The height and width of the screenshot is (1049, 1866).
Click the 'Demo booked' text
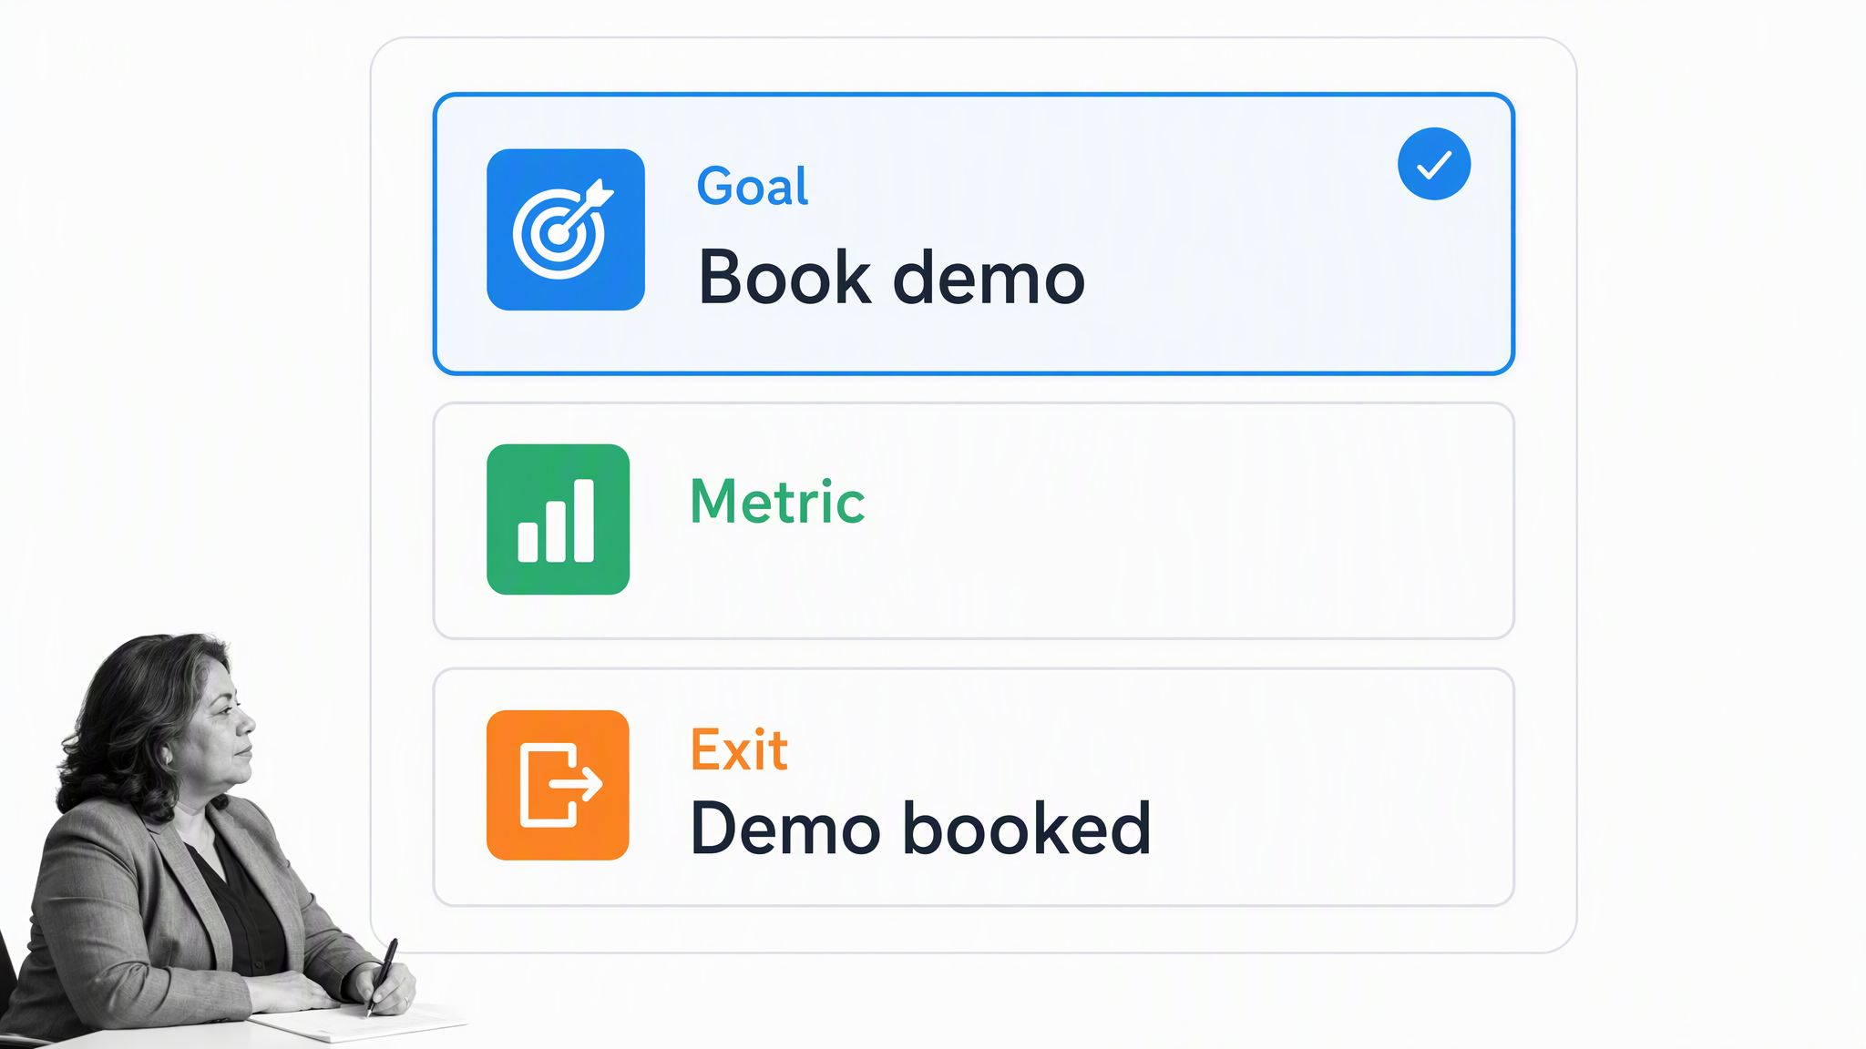point(920,828)
